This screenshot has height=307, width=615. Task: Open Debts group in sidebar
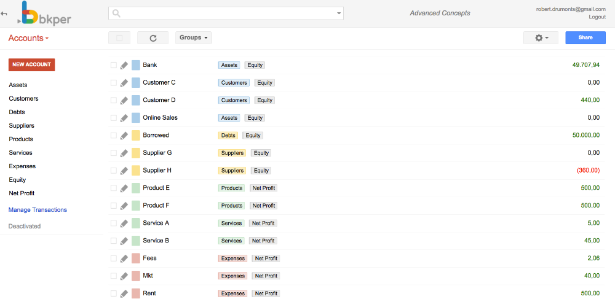tap(17, 112)
